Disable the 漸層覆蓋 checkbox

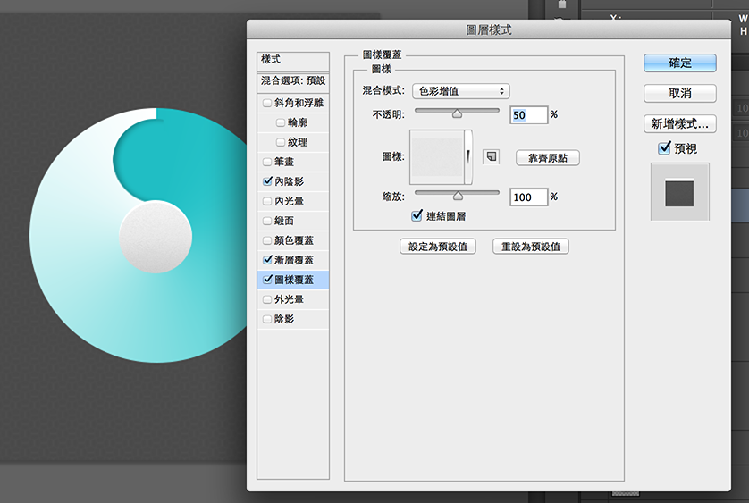pos(267,260)
